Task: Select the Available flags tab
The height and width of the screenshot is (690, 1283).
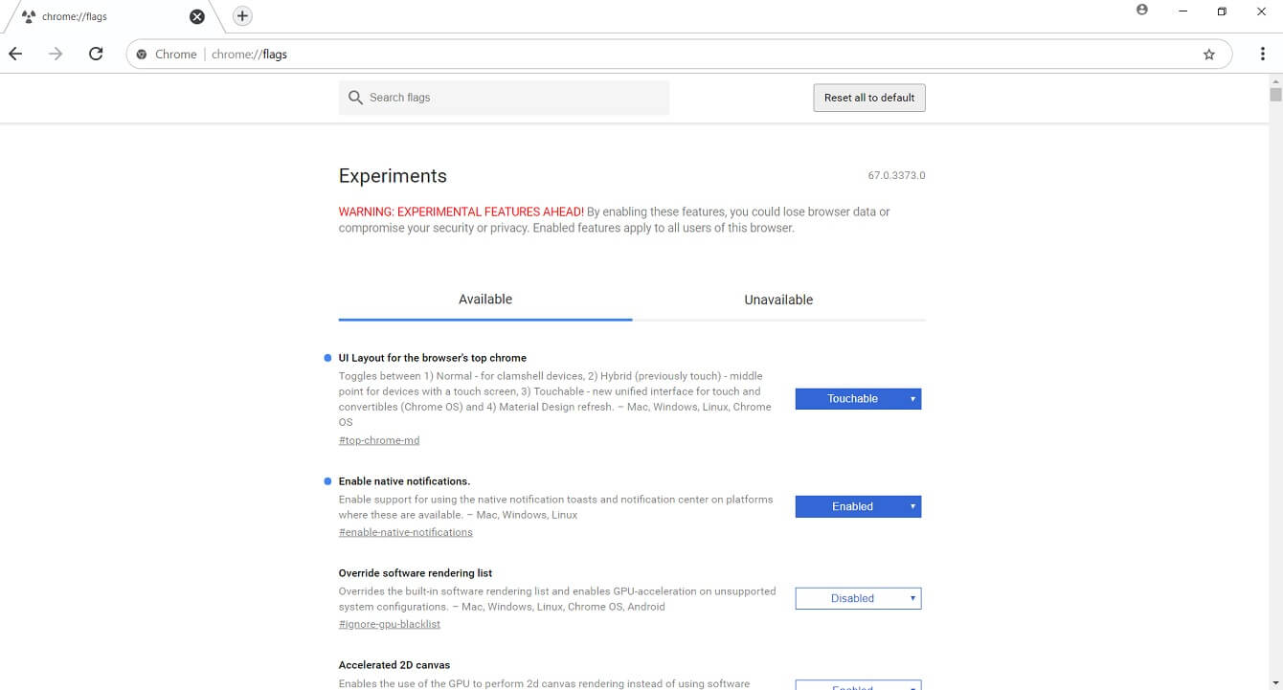Action: tap(484, 300)
